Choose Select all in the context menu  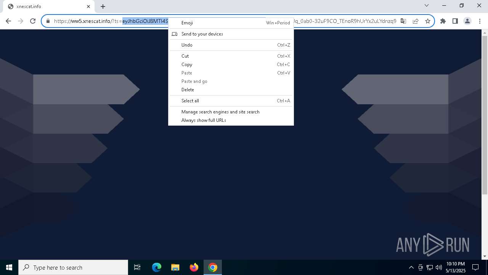pos(231,101)
